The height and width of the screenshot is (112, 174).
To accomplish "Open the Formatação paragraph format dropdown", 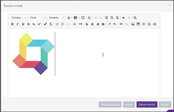I will pyautogui.click(x=19, y=18).
